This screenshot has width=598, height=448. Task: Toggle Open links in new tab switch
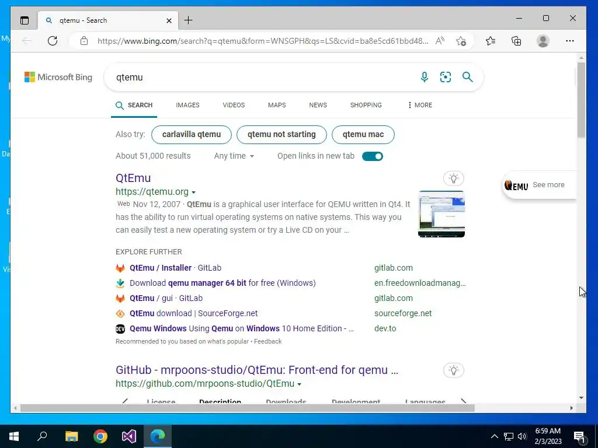(372, 156)
